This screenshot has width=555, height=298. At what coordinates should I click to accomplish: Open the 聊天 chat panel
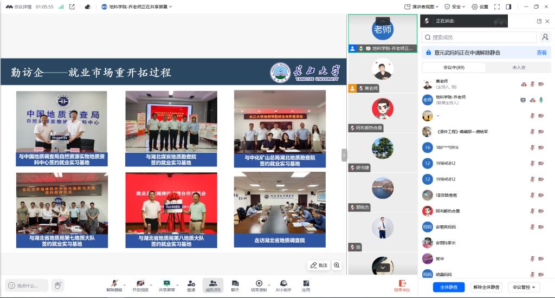[x=235, y=283]
